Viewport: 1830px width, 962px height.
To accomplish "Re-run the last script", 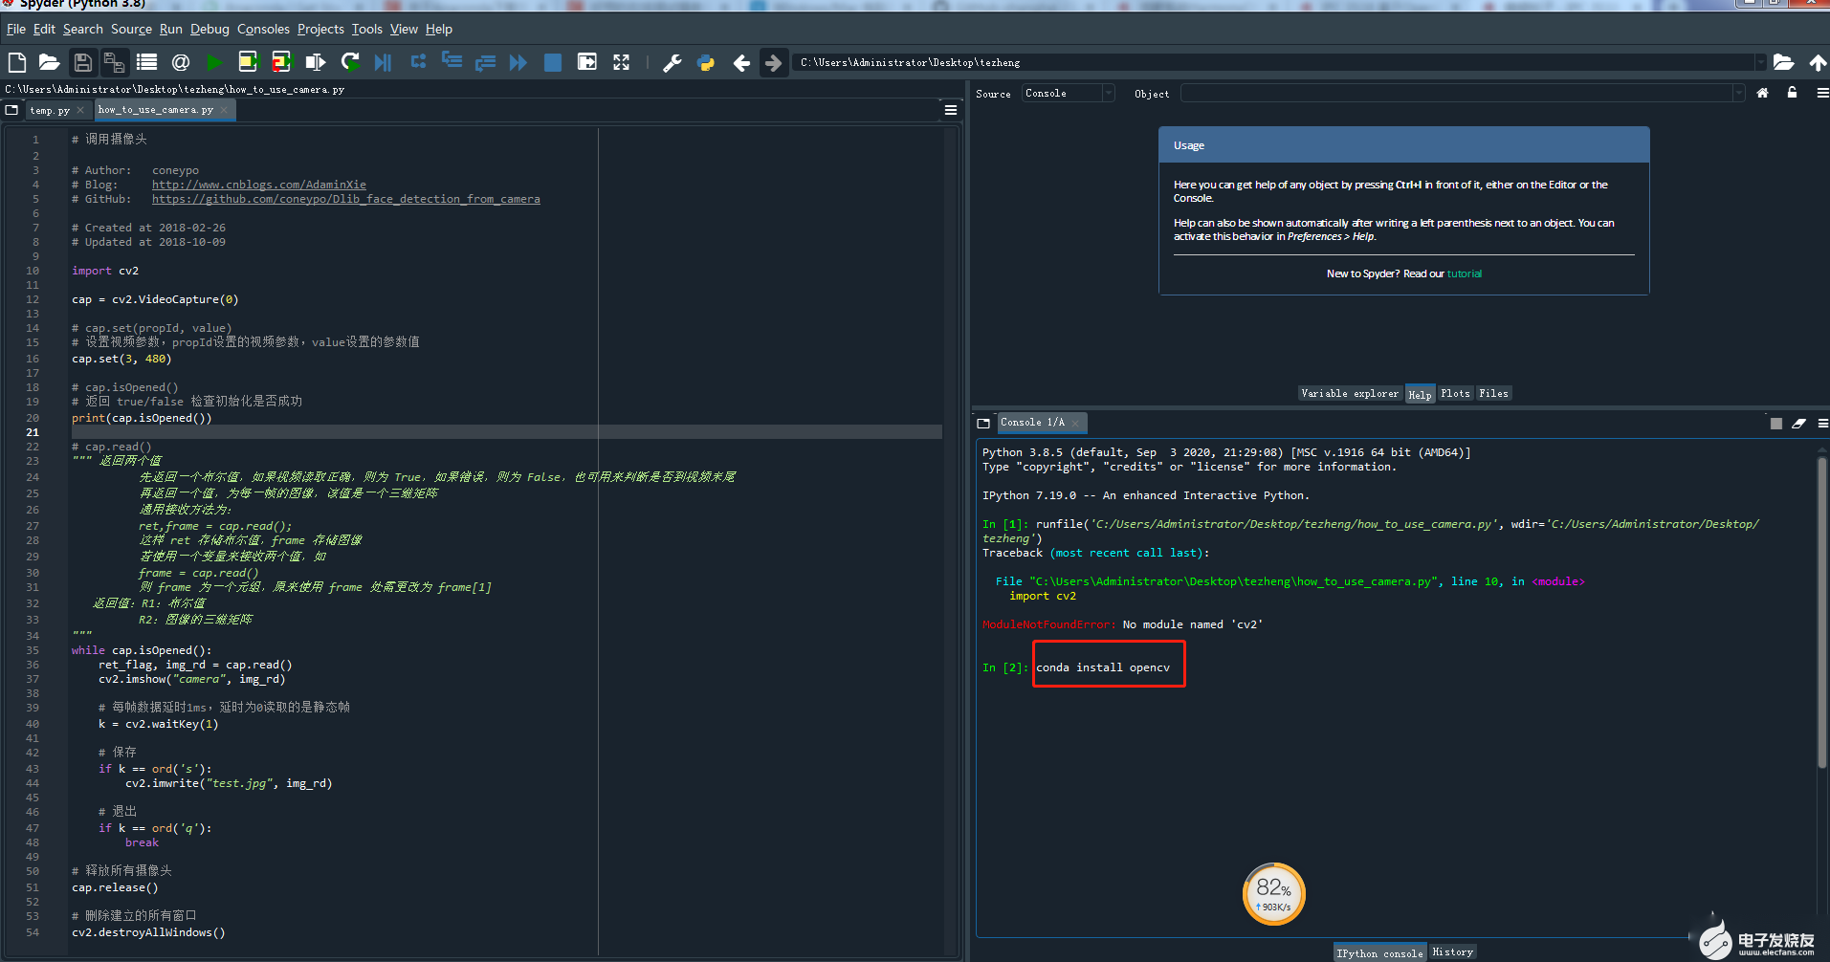I will click(x=350, y=63).
